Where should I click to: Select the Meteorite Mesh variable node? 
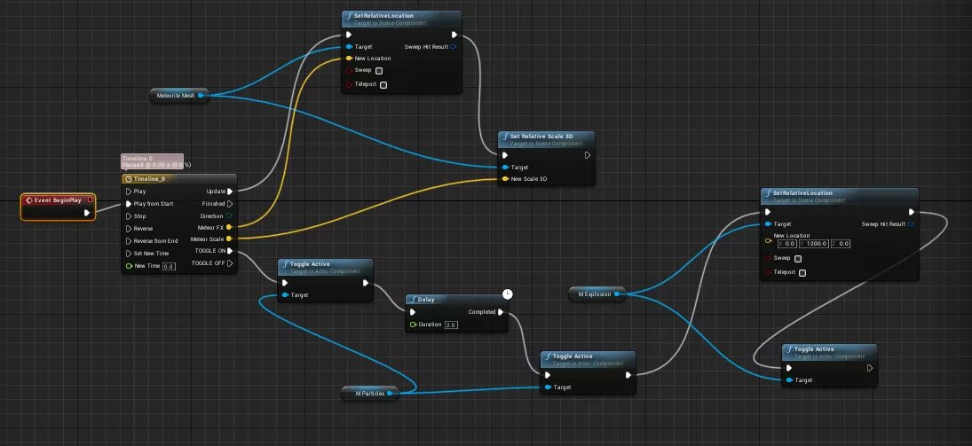pyautogui.click(x=179, y=96)
